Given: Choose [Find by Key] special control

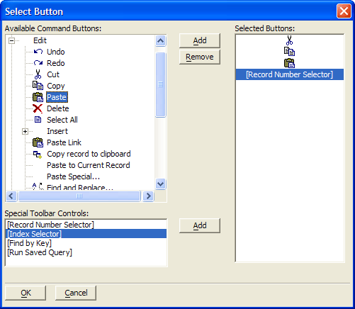Looking at the screenshot, I should (30, 243).
